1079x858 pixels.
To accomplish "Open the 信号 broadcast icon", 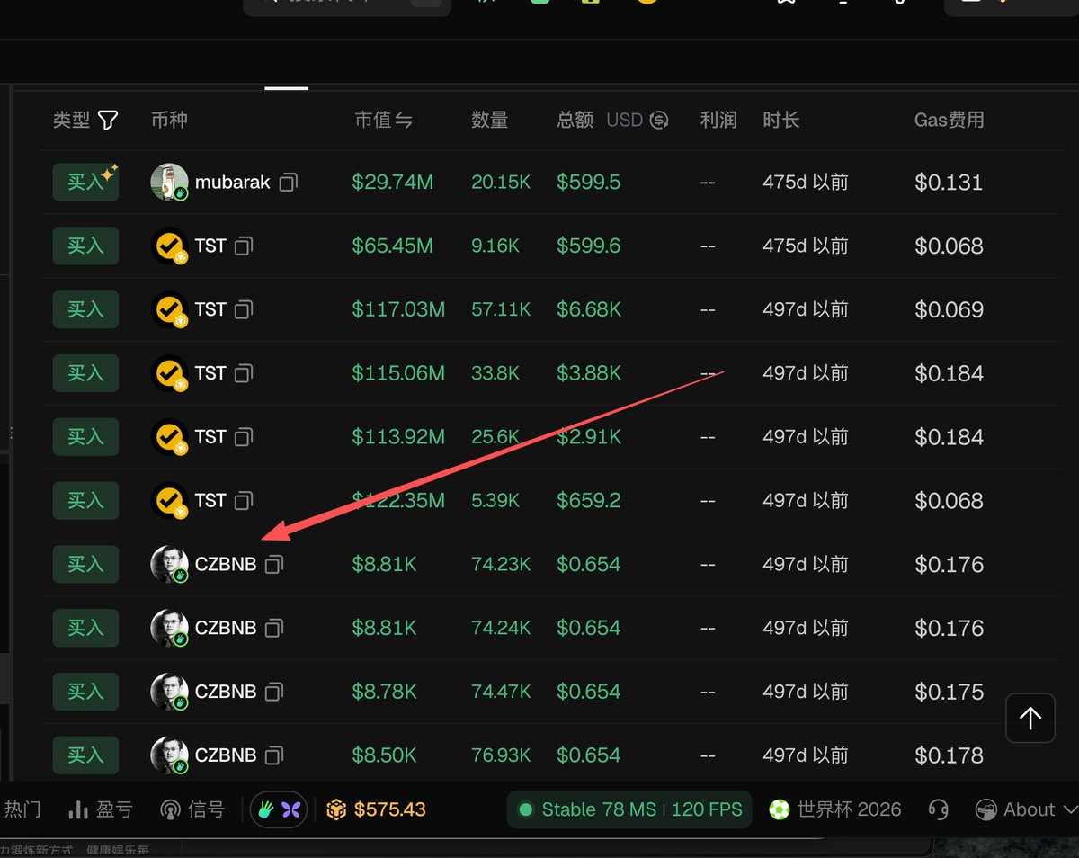I will pyautogui.click(x=169, y=809).
